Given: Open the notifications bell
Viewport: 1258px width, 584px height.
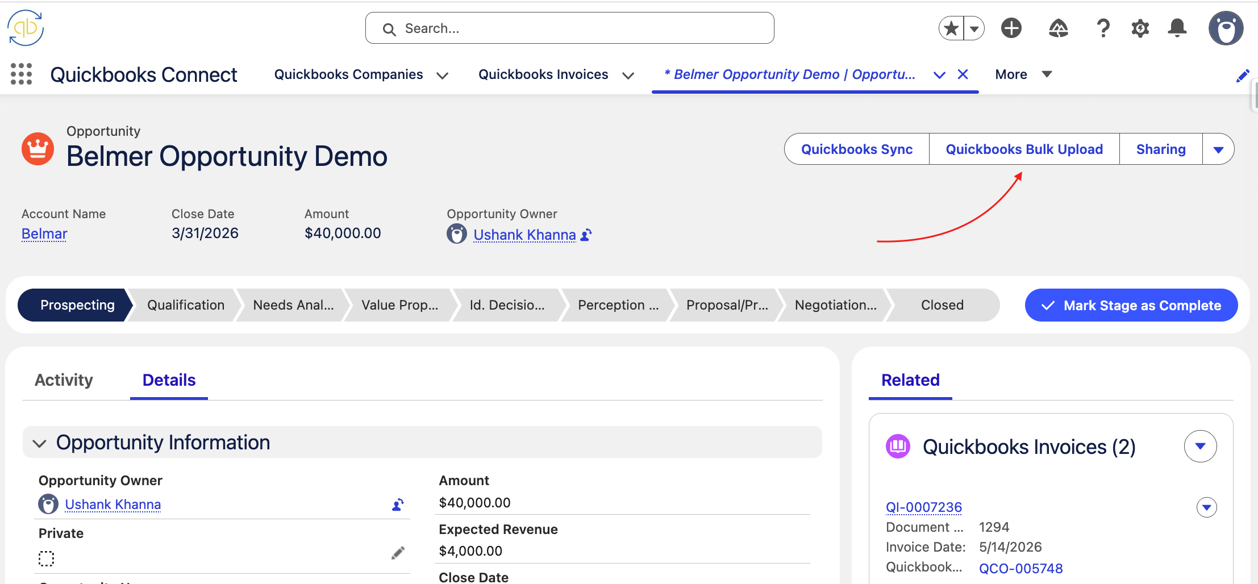Looking at the screenshot, I should (x=1177, y=28).
